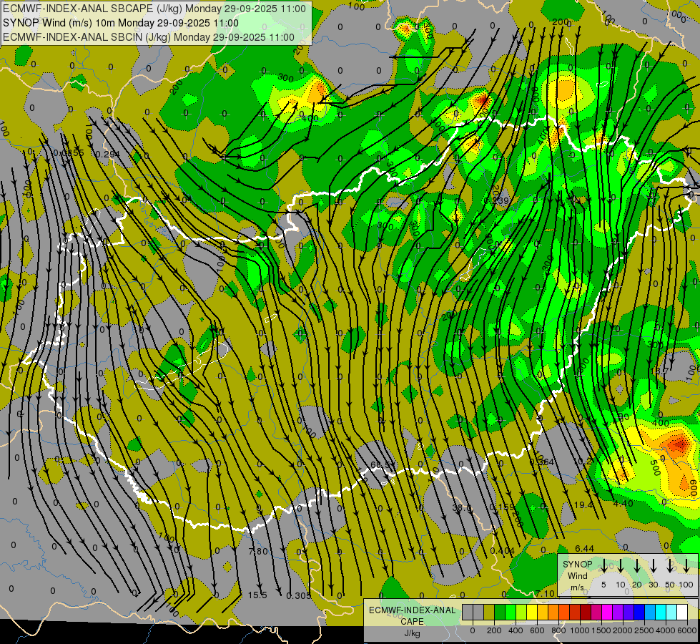The height and width of the screenshot is (644, 700).
Task: Click the 0.305 value near the bottom
Action: [299, 596]
